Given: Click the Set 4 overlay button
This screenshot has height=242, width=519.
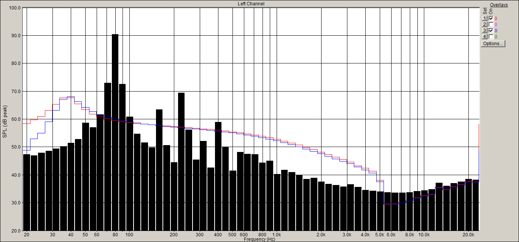Looking at the screenshot, I should pos(485,36).
